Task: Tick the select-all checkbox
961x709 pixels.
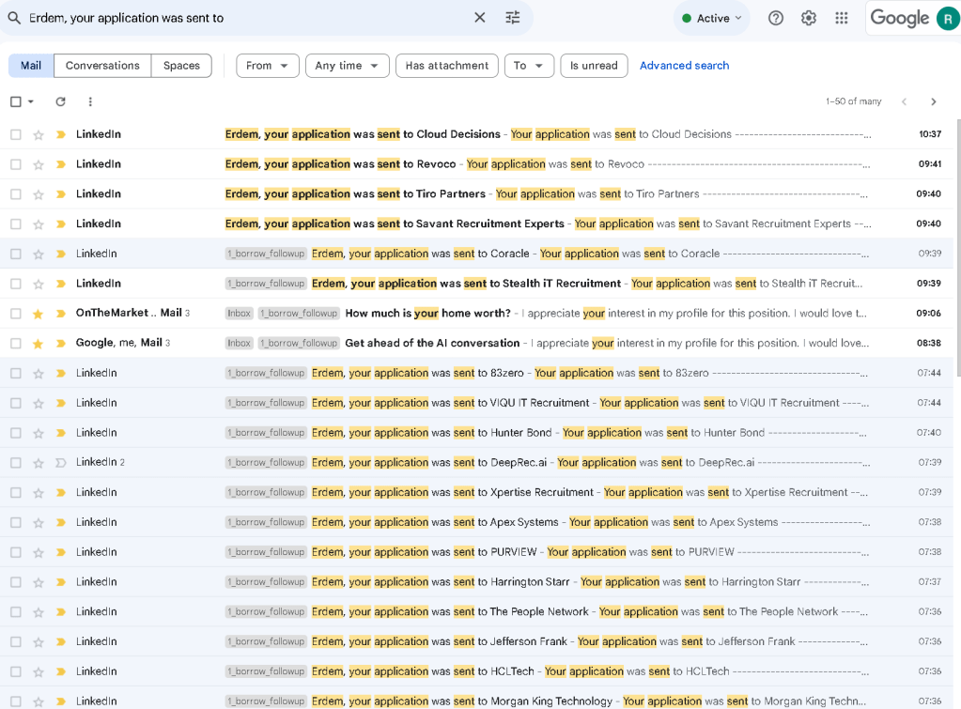Action: point(16,101)
